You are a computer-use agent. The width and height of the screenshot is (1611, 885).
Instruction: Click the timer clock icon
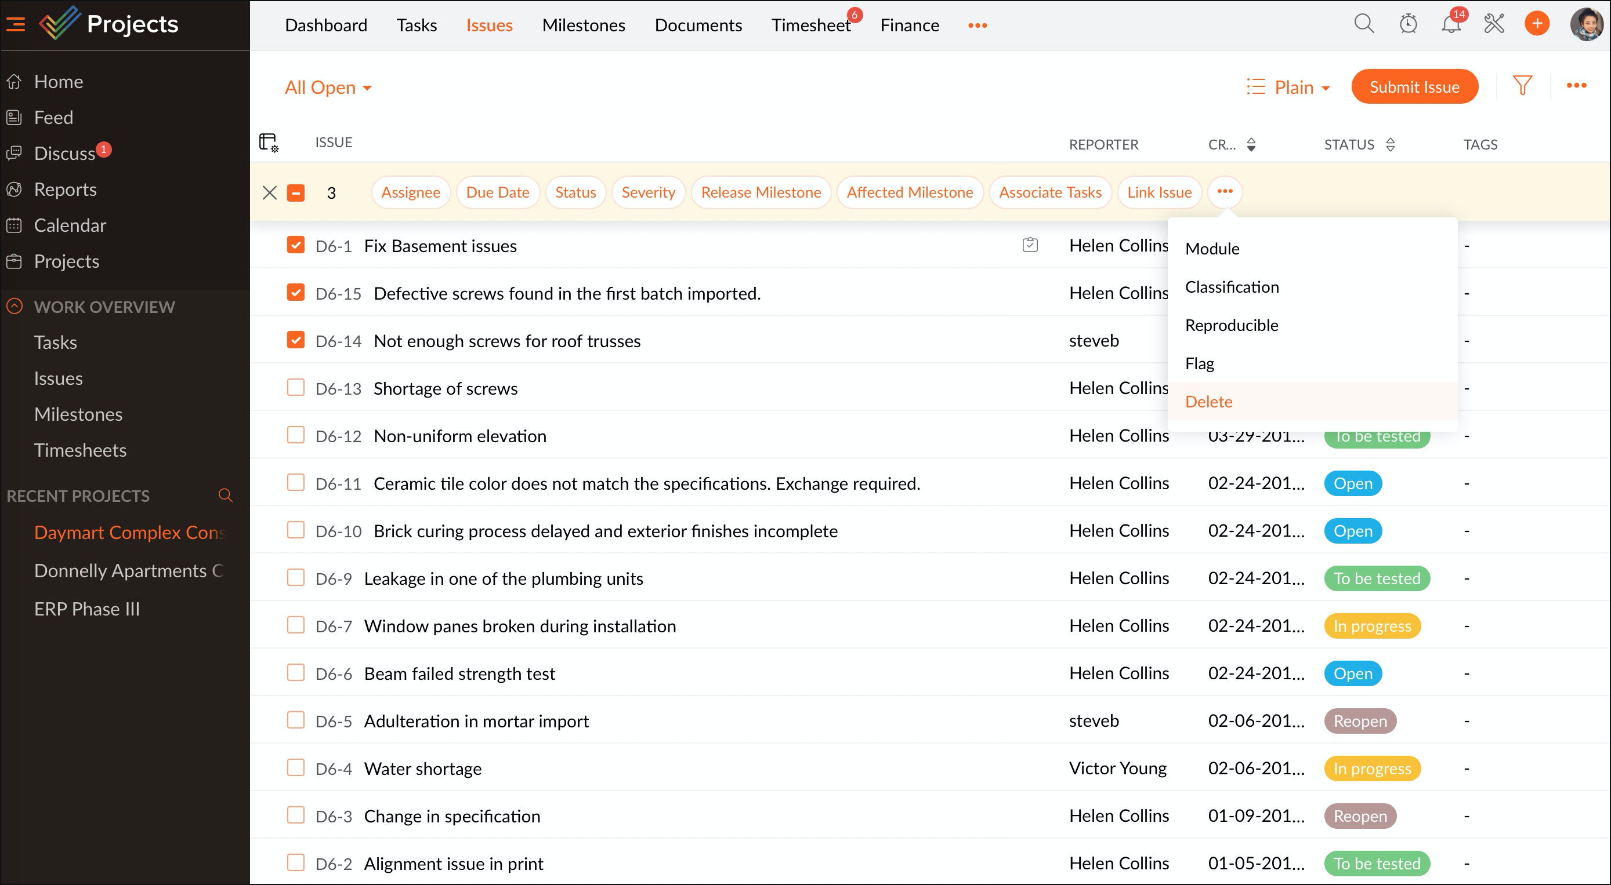coord(1408,24)
